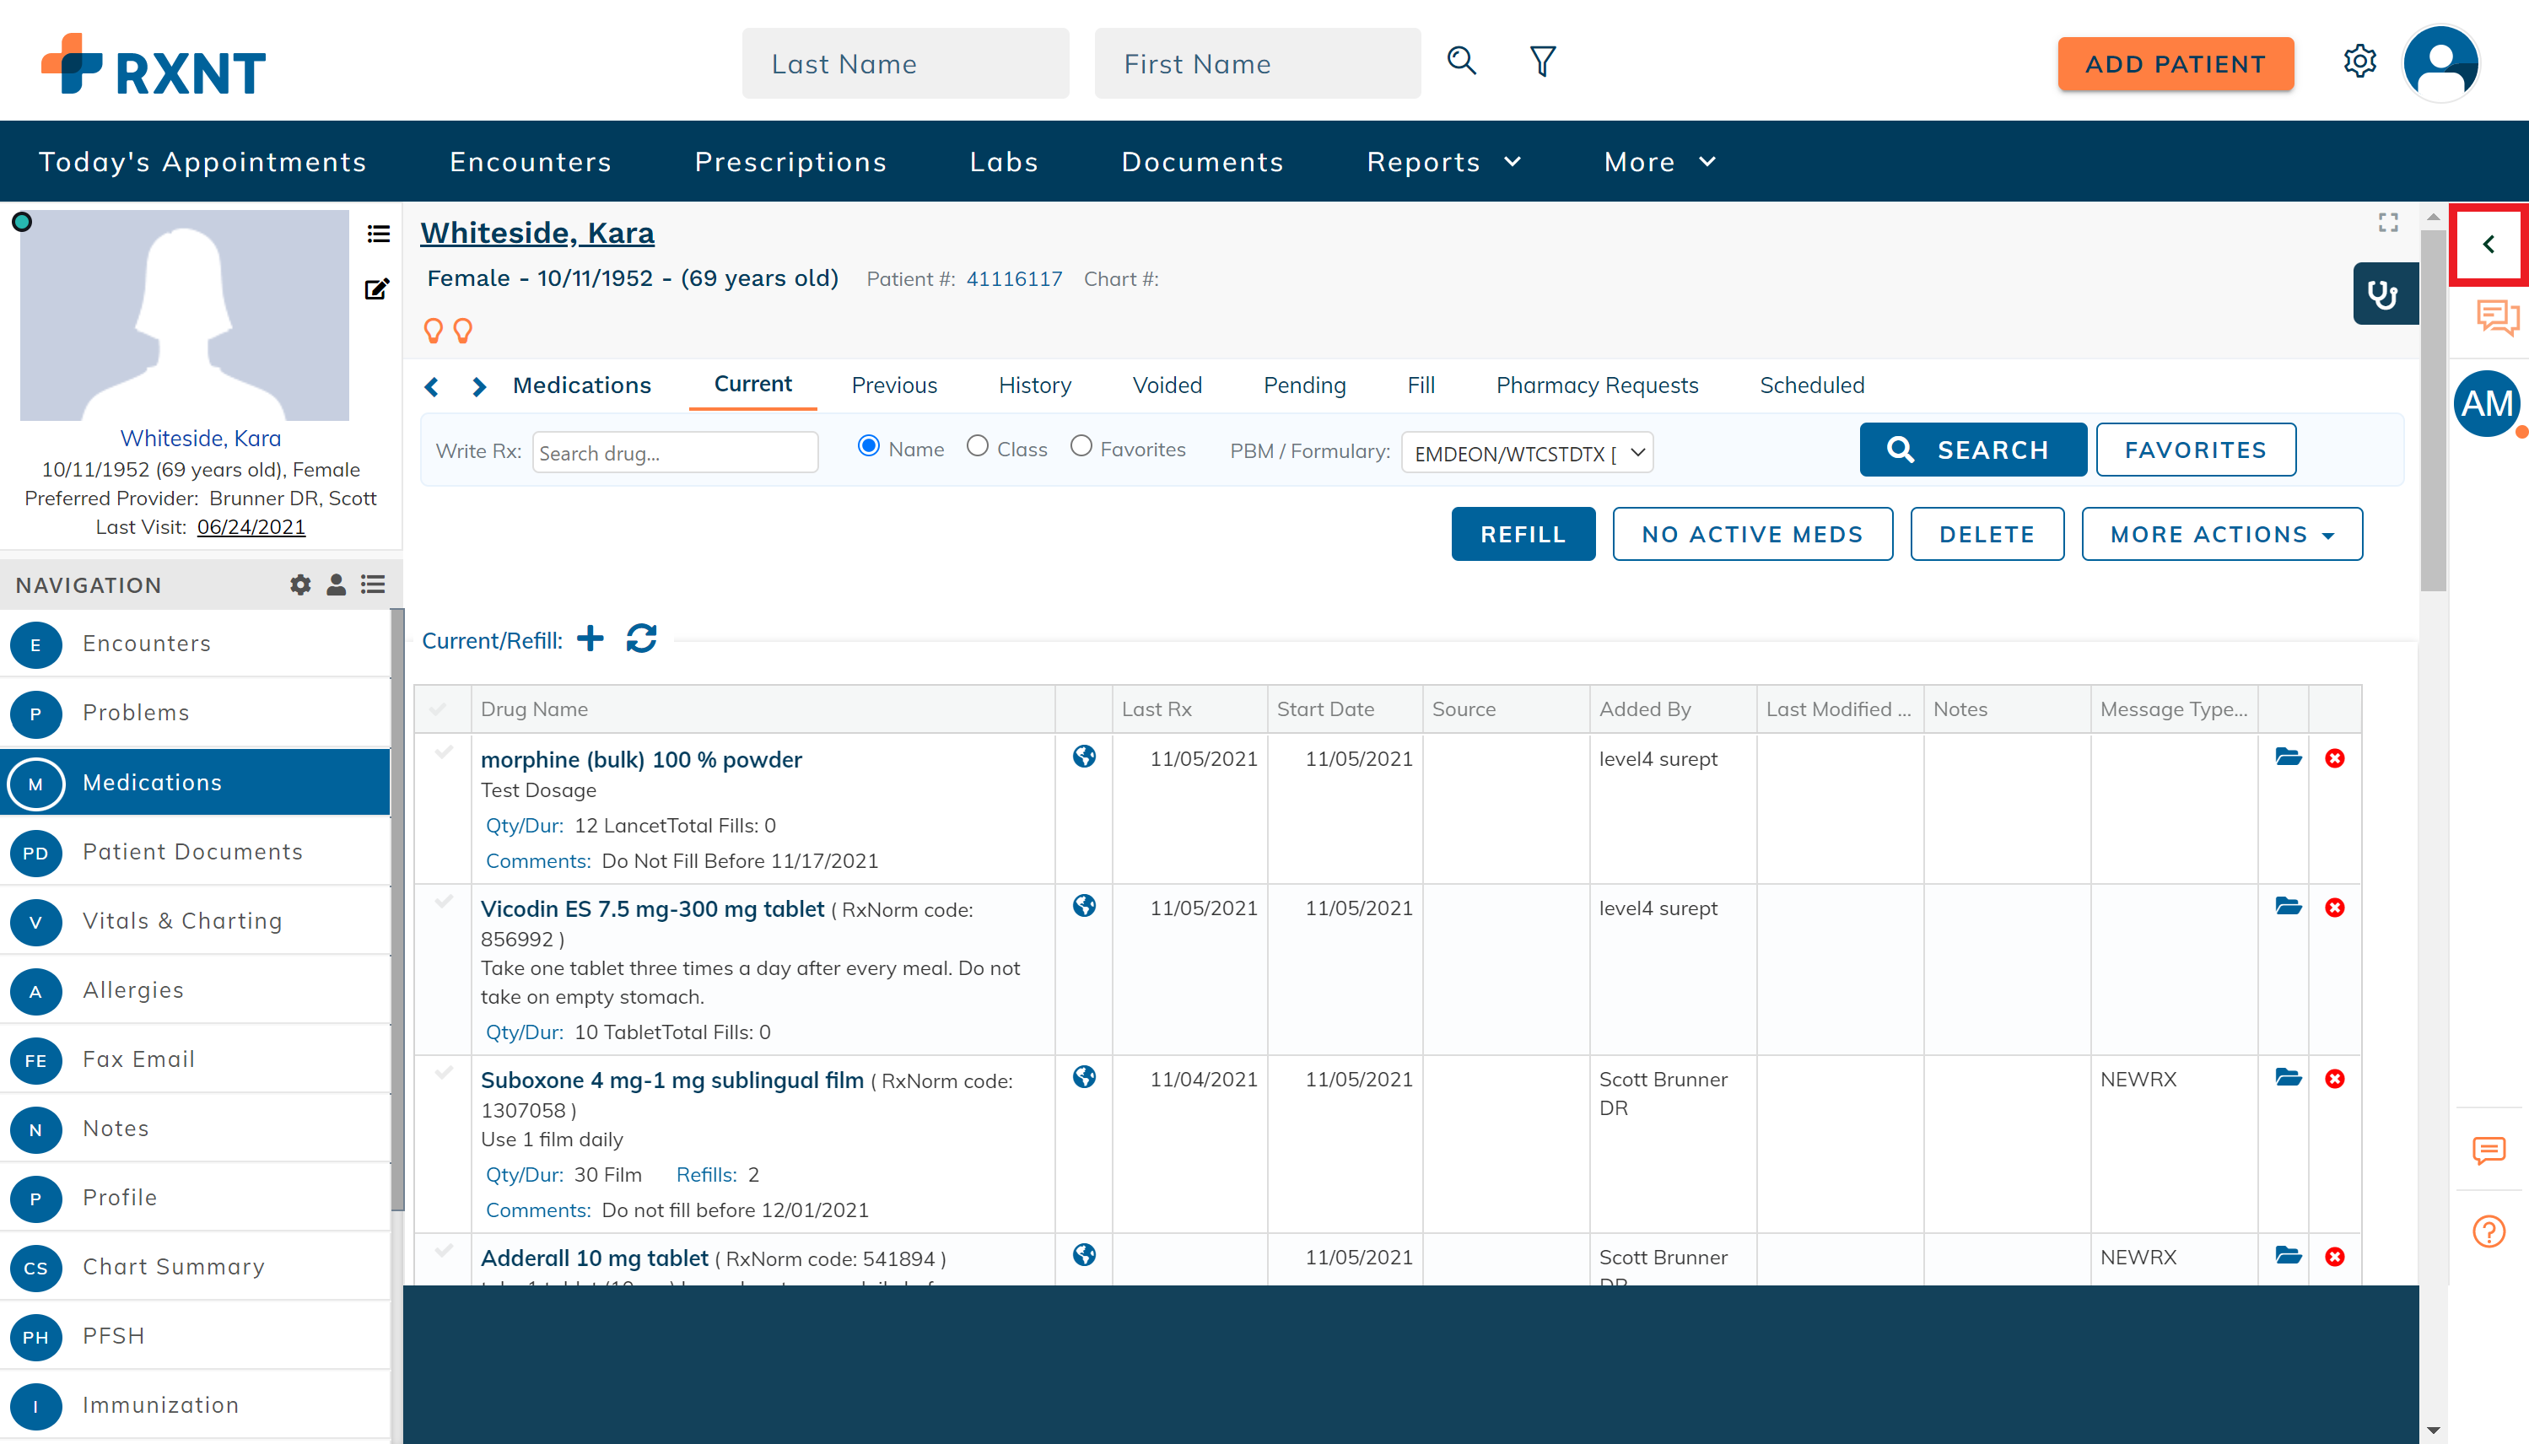
Task: Go to previous medications section arrow
Action: [x=431, y=387]
